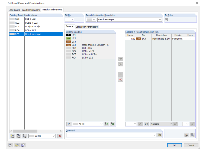Screen dimensions: 206x149
Task: Uncheck the To Solve checkbox
Action: (x=166, y=20)
